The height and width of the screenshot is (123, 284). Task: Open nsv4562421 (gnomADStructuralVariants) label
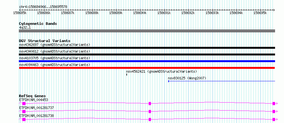click(x=161, y=71)
